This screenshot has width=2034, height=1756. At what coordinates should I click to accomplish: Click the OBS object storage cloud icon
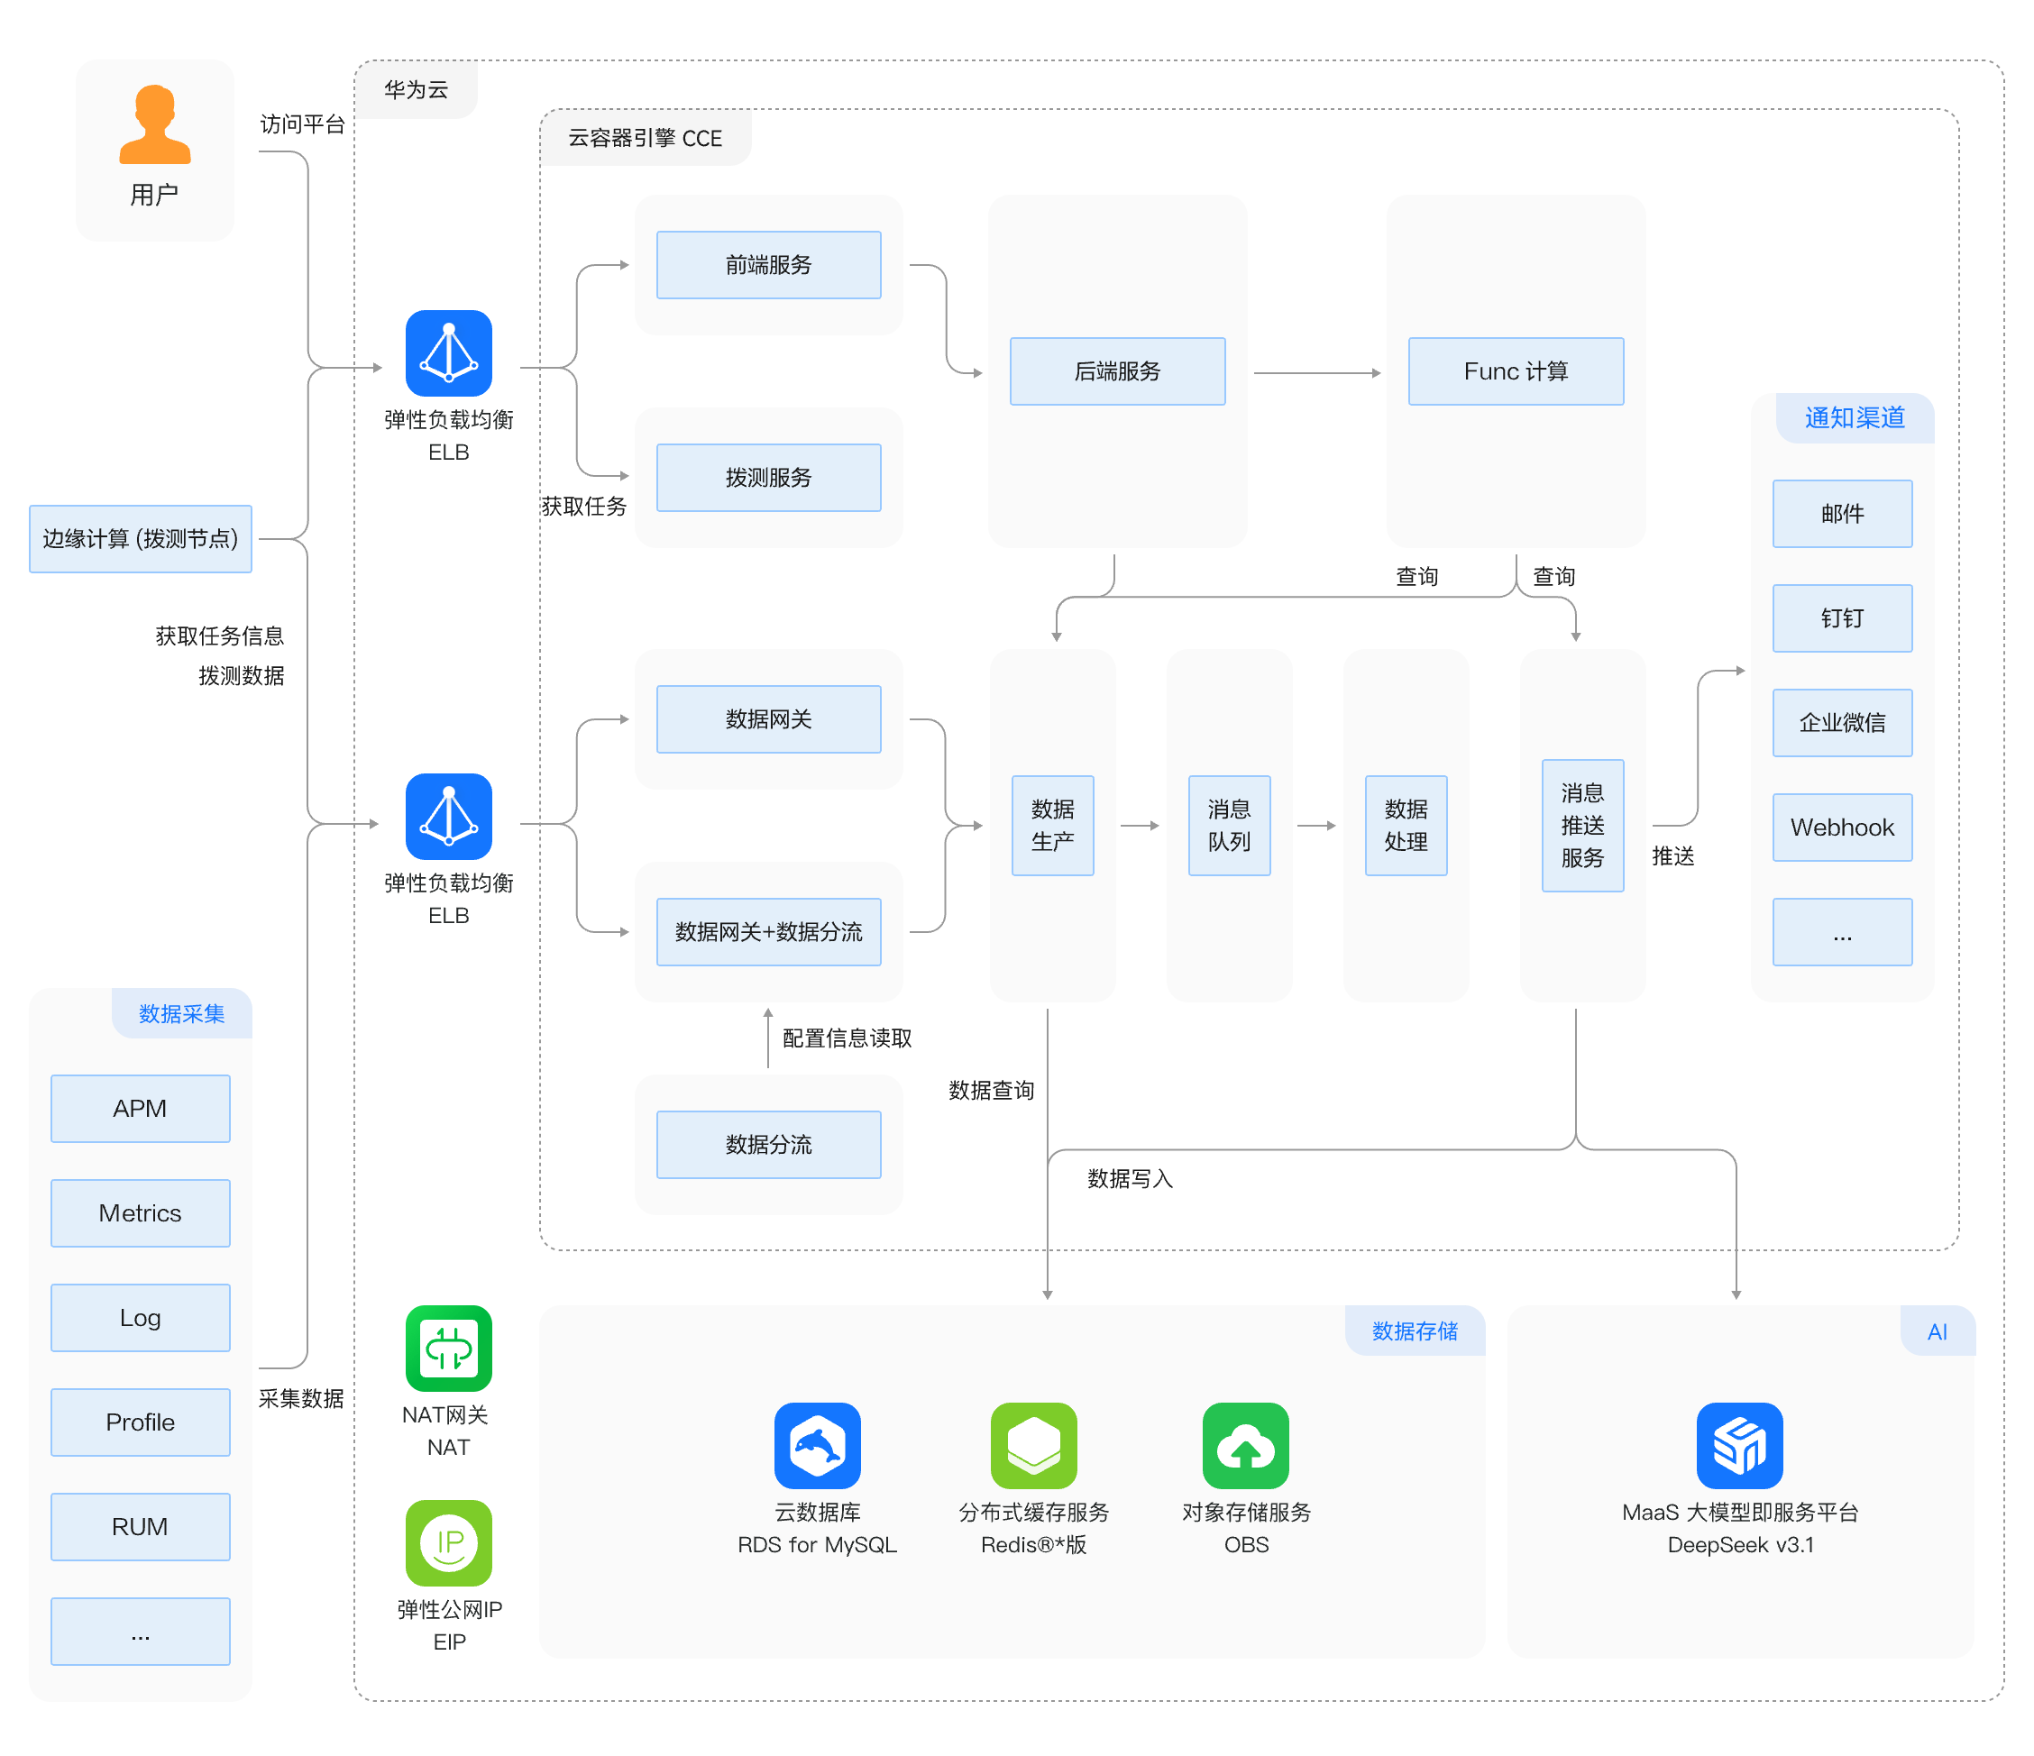[1245, 1445]
